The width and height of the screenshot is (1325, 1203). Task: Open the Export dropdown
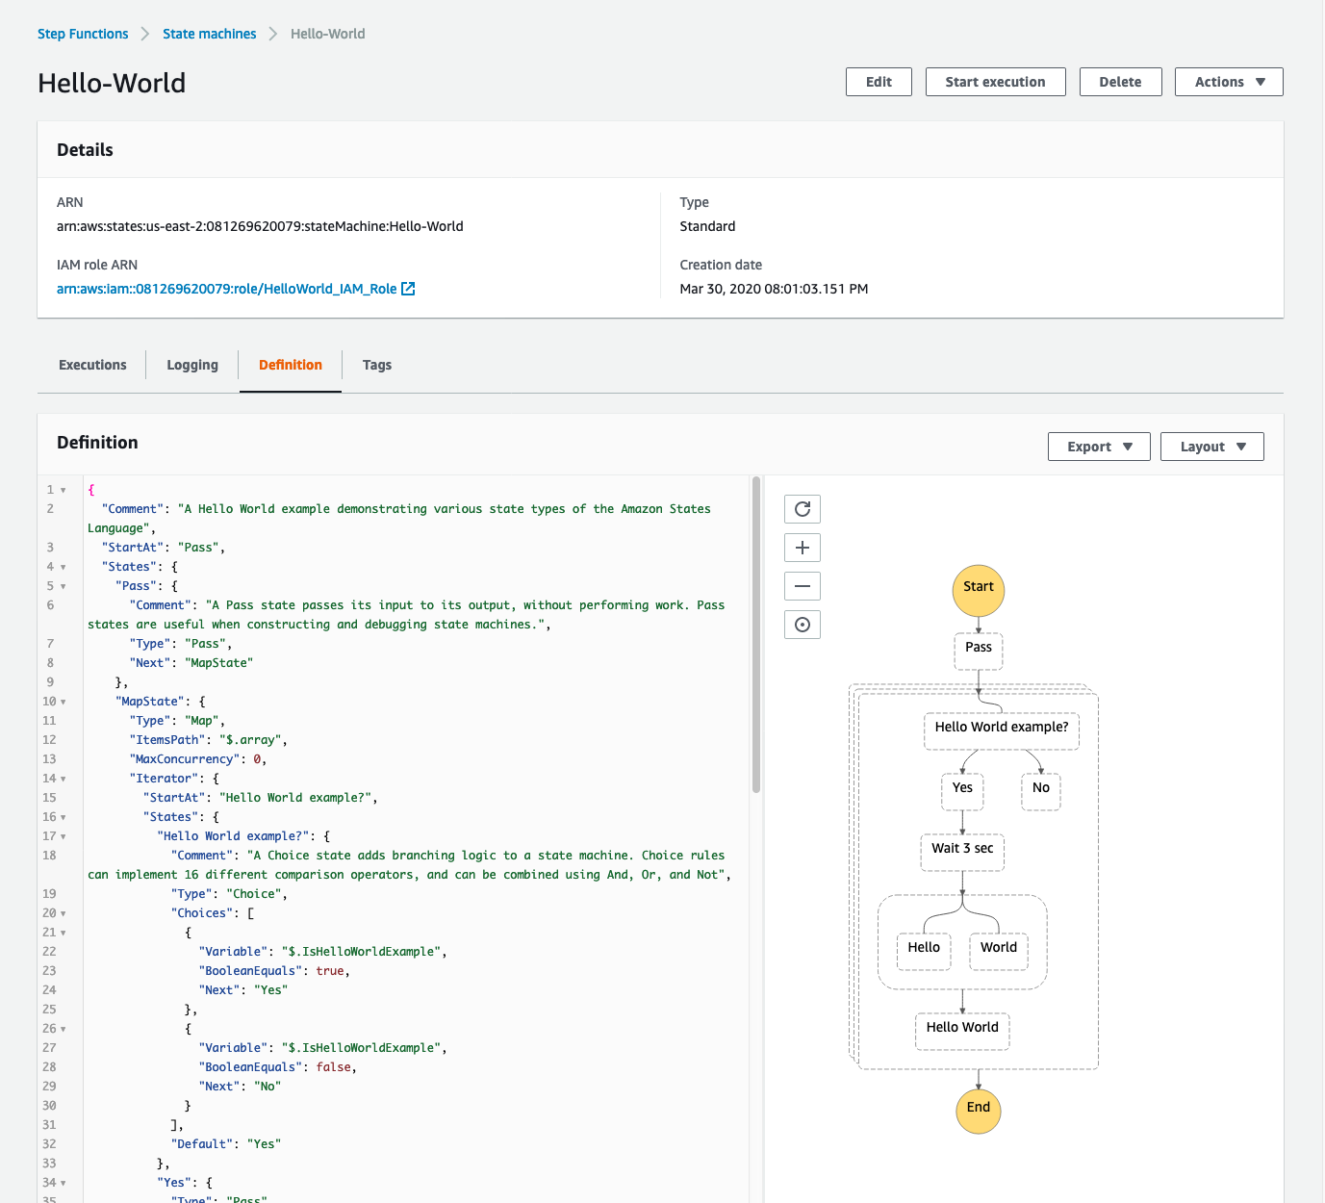point(1099,447)
